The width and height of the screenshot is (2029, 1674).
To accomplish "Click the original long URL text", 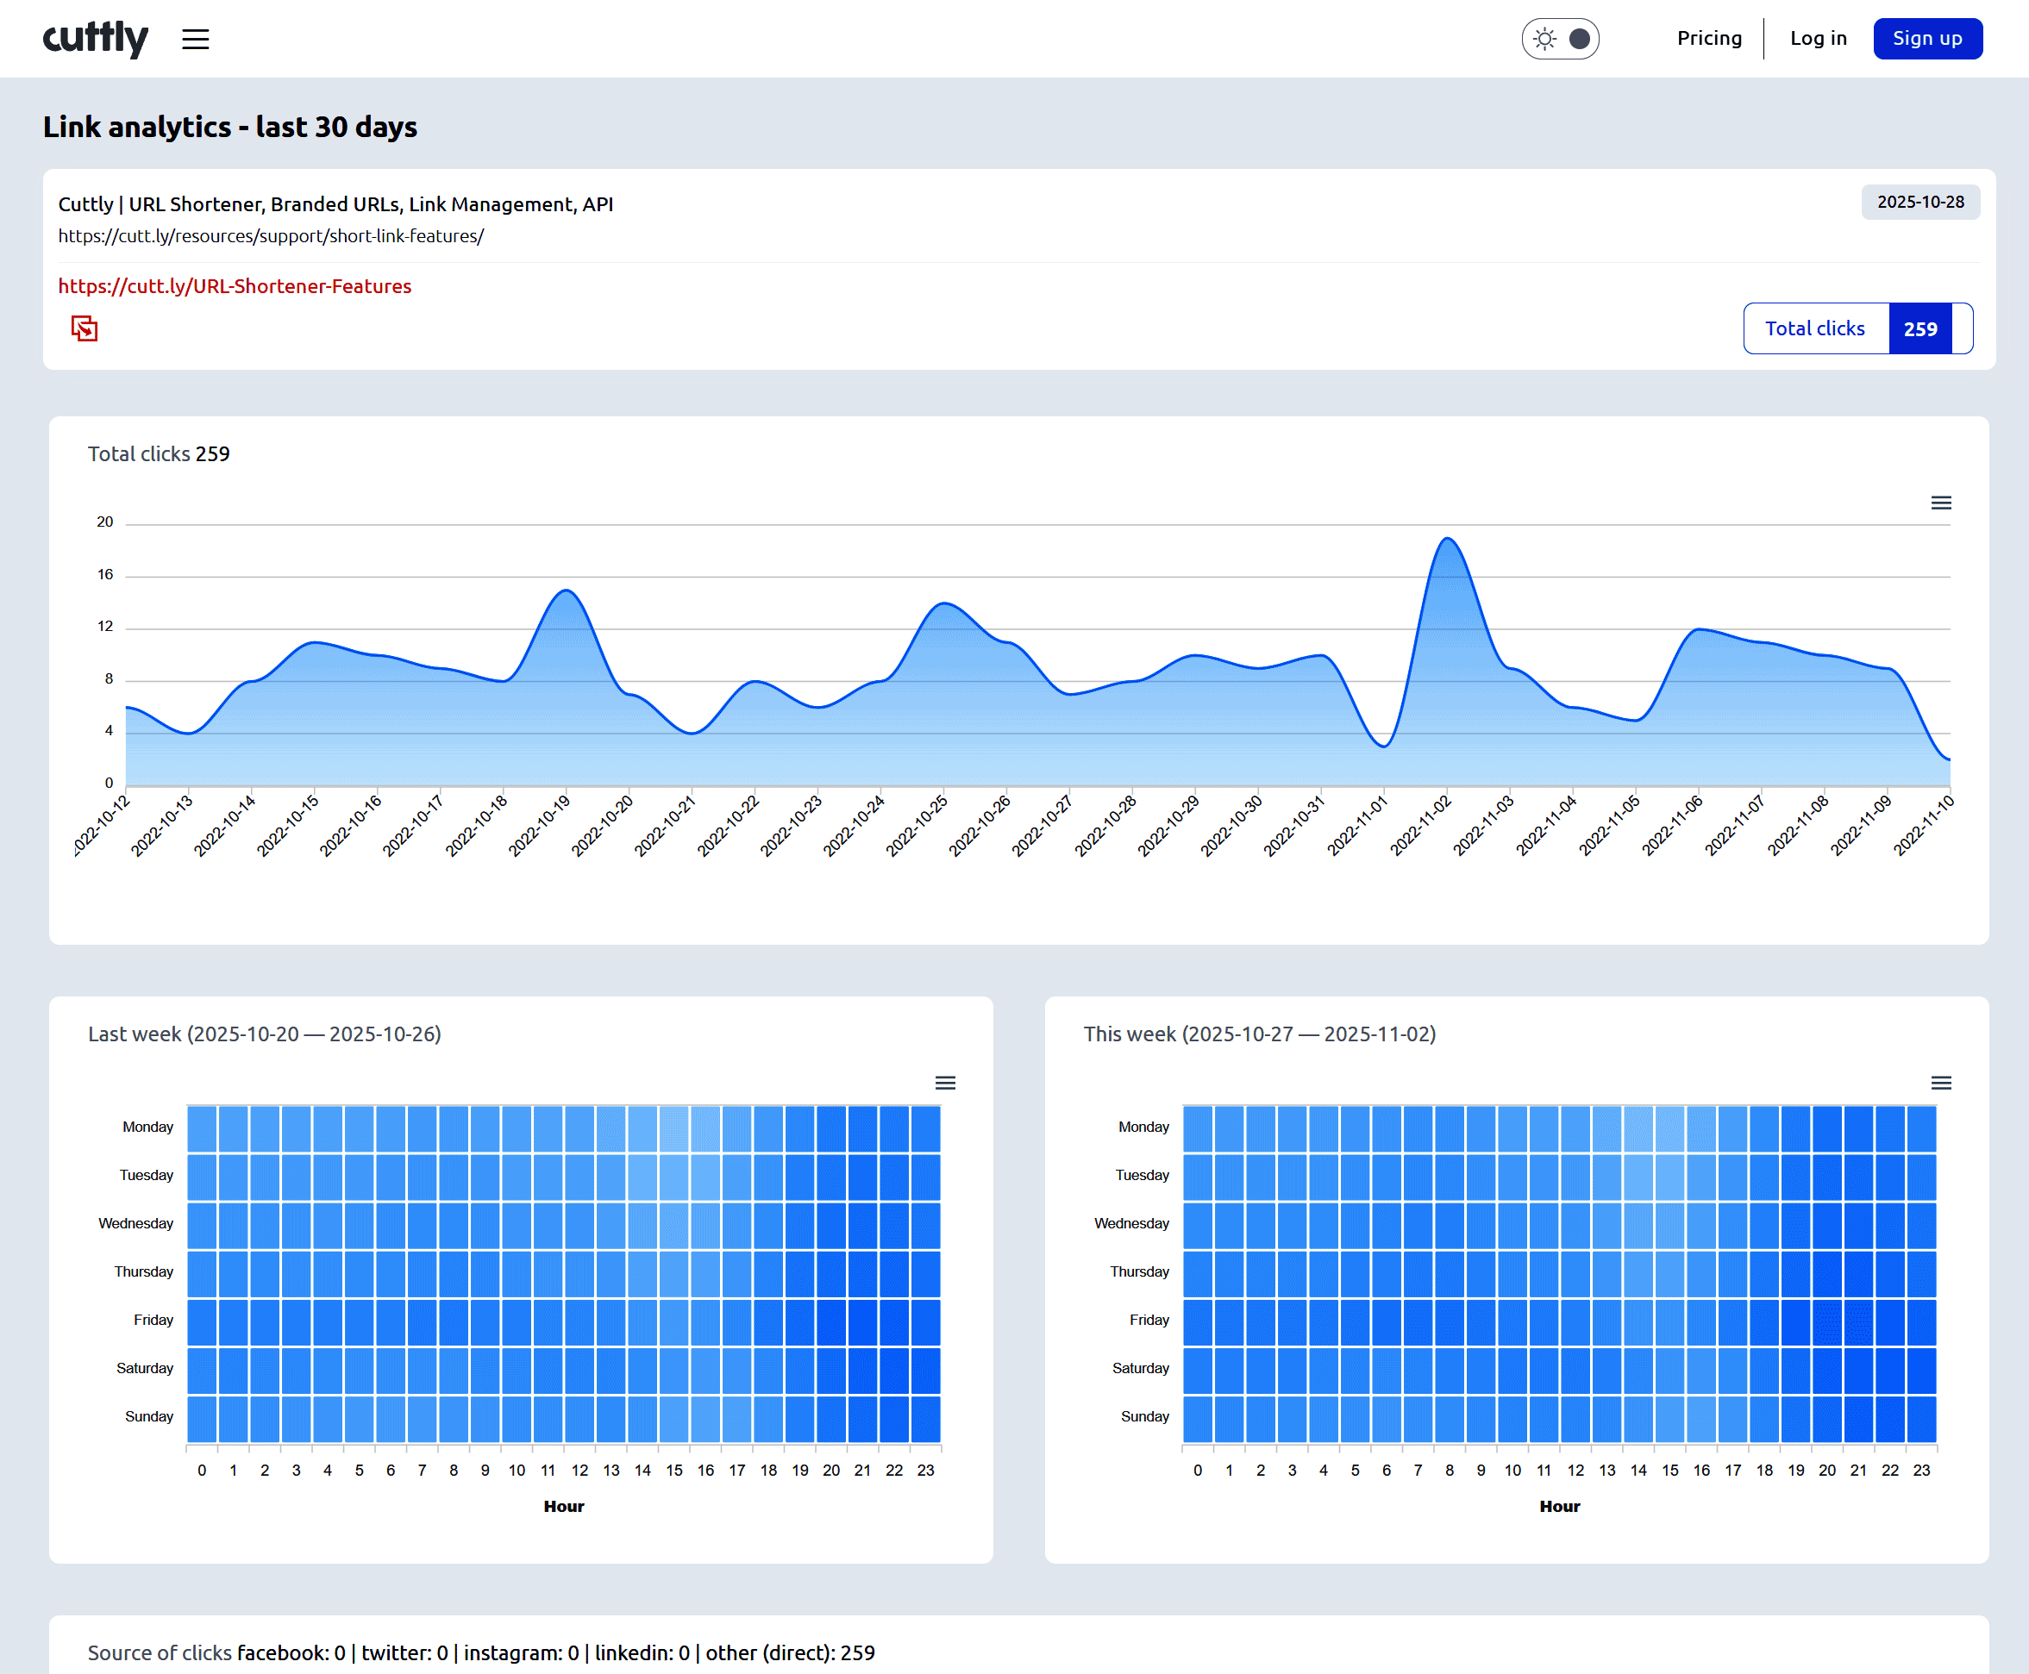I will 271,236.
